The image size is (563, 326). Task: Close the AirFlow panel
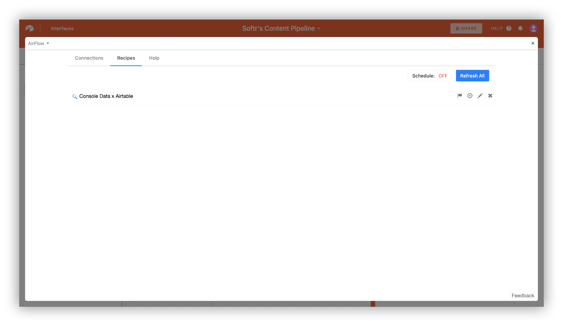pyautogui.click(x=533, y=43)
